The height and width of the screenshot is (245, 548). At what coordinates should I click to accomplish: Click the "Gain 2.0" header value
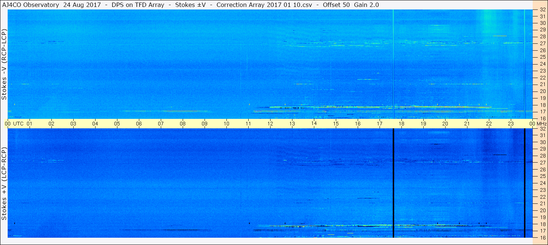(x=366, y=5)
